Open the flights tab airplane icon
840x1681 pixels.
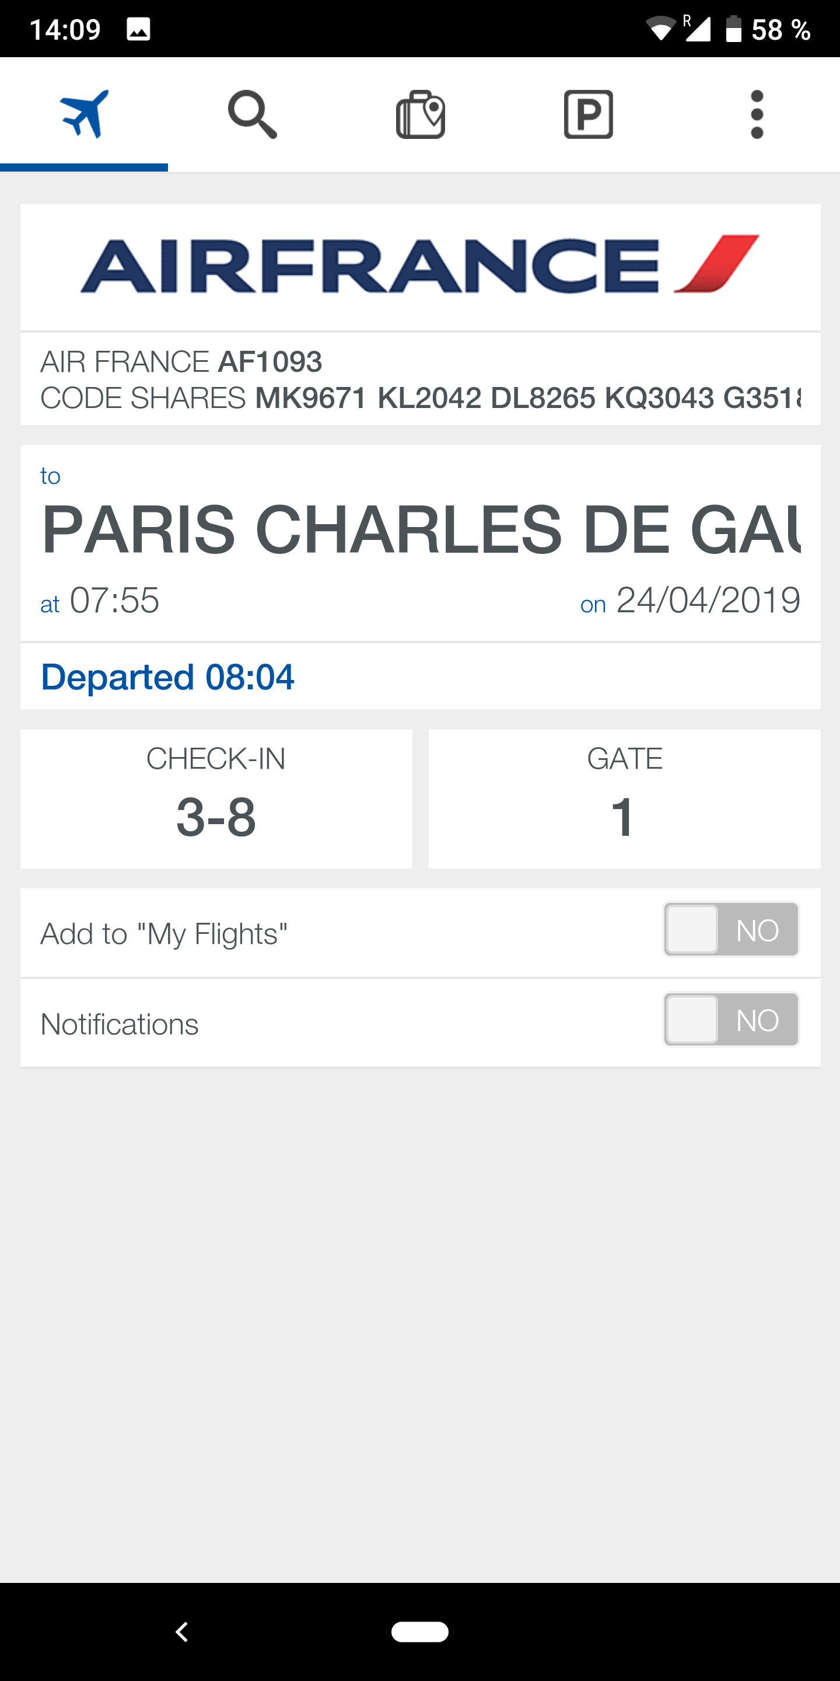point(84,114)
